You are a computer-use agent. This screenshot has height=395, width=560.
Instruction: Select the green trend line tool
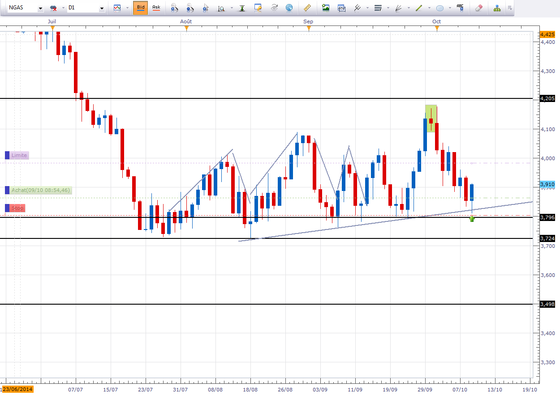[x=419, y=8]
